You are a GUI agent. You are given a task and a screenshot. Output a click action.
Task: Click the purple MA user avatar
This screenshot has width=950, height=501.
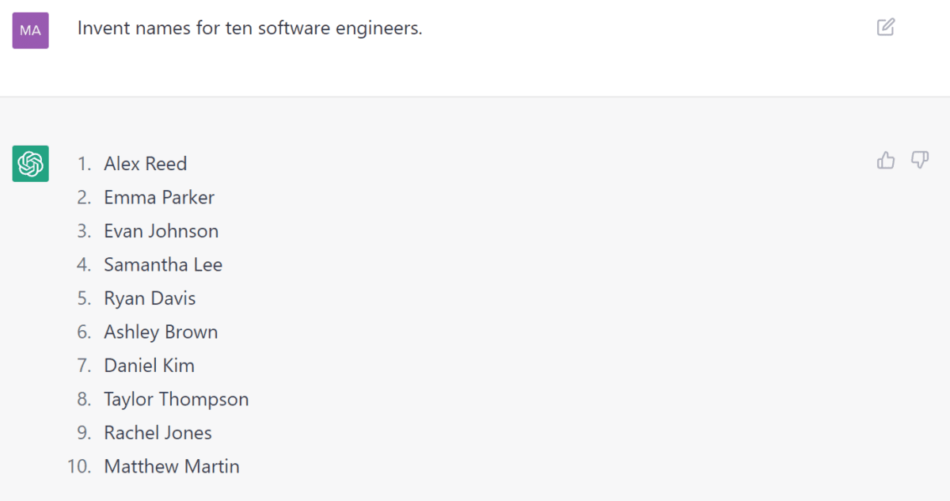tap(30, 30)
